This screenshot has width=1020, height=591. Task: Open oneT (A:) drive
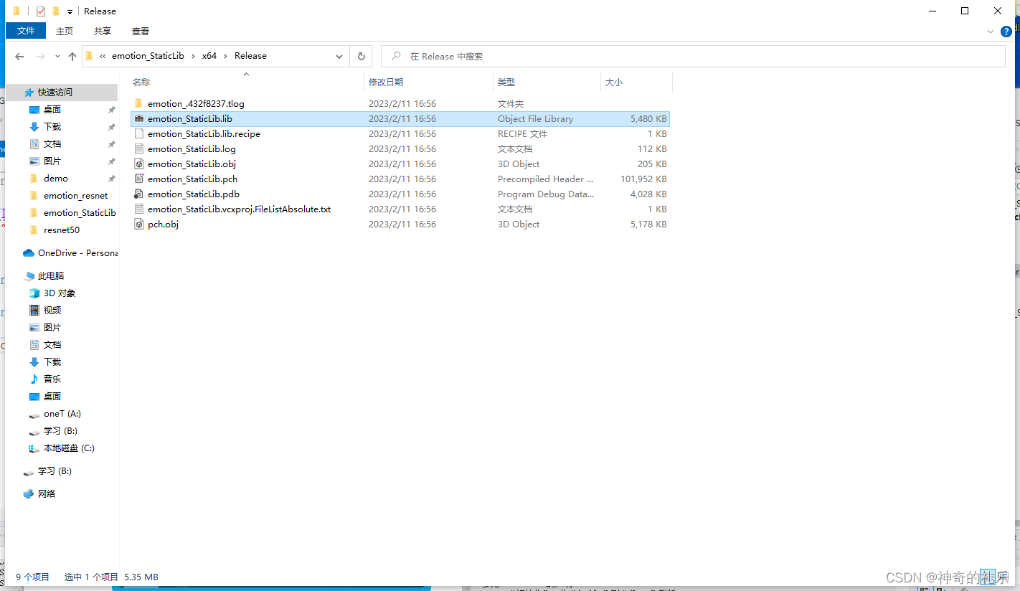tap(62, 413)
